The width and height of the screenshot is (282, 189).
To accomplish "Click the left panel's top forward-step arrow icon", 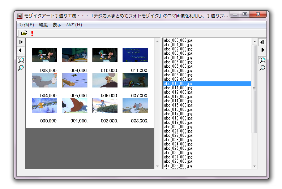I will click(21, 42).
